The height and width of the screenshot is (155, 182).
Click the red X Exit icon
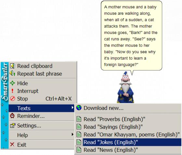(x=12, y=145)
